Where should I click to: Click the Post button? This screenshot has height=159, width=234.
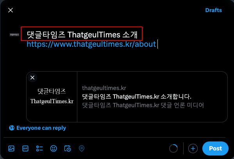(215, 148)
